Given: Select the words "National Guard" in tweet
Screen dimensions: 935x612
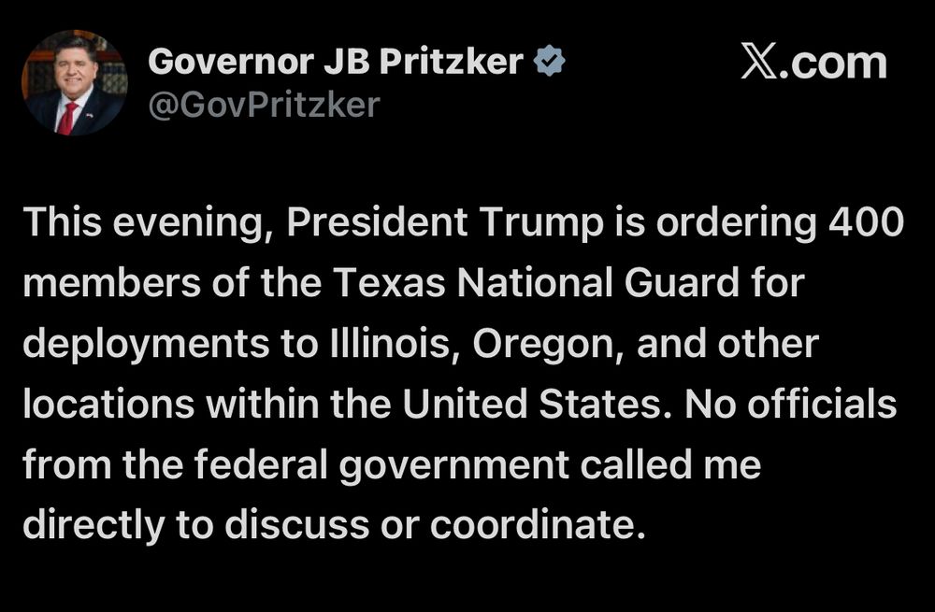Looking at the screenshot, I should coord(598,282).
